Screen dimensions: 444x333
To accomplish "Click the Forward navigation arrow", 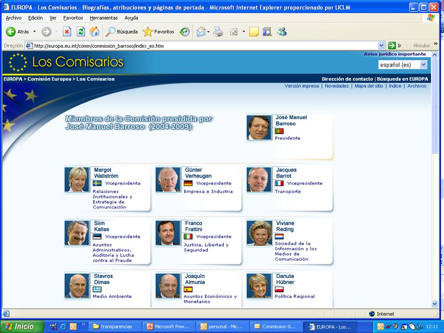I will click(x=46, y=32).
